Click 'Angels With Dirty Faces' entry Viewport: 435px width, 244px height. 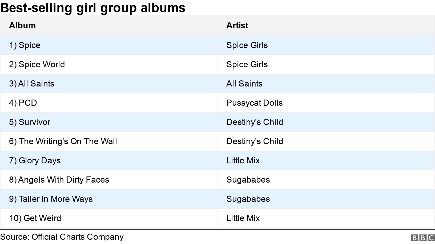pos(59,180)
